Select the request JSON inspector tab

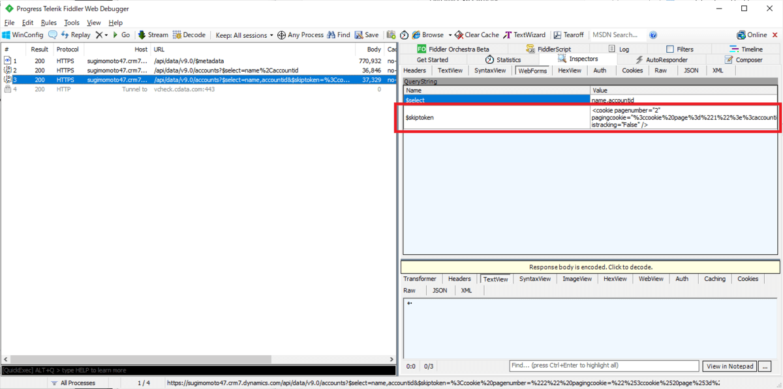click(x=691, y=70)
